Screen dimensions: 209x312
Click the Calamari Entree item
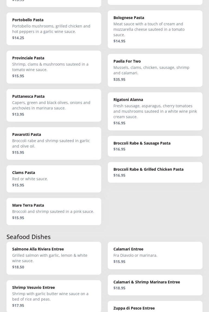[x=155, y=255]
